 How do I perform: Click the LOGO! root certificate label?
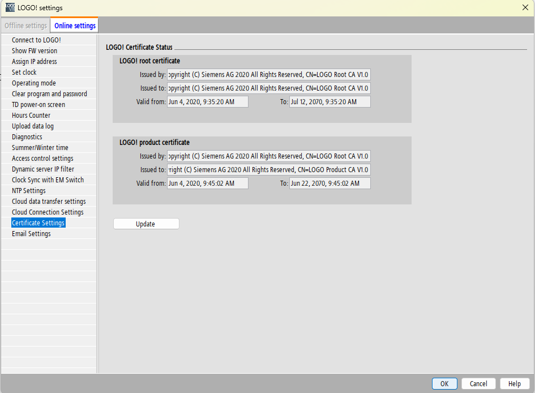click(149, 61)
